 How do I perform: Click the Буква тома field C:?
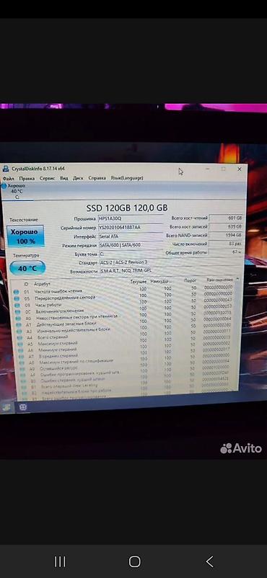click(x=131, y=254)
